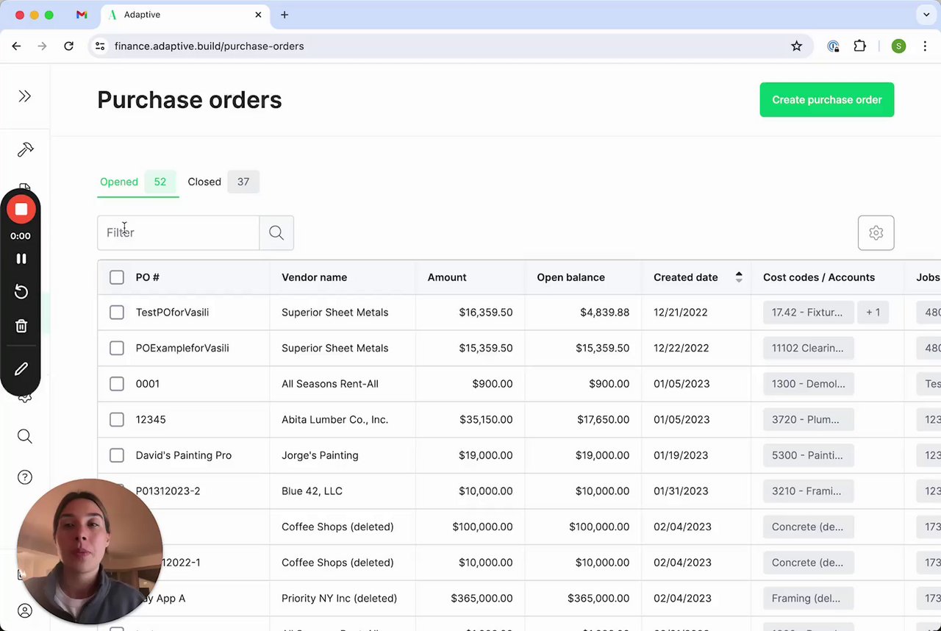Switch to the Gmail pinned tab

[82, 15]
